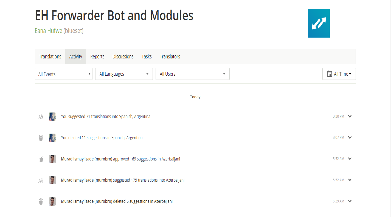Click the 3:30 PM timestamp

click(x=338, y=116)
